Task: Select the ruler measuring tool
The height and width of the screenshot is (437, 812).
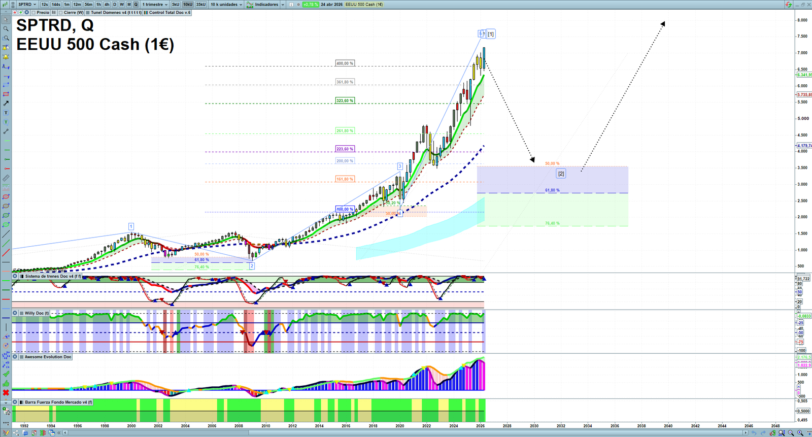Action: click(x=6, y=178)
